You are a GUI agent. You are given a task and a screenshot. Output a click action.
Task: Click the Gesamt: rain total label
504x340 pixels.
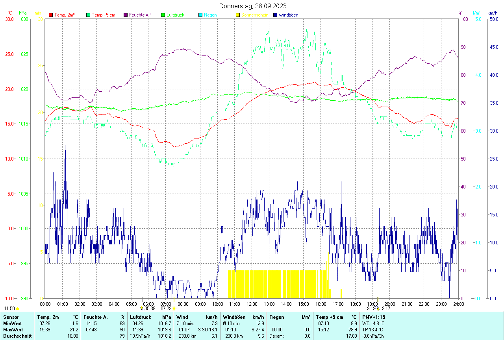click(276, 336)
